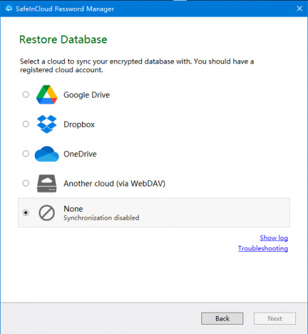Click the SafeInCloud app icon in title bar
This screenshot has height=334, width=308.
(x=9, y=9)
